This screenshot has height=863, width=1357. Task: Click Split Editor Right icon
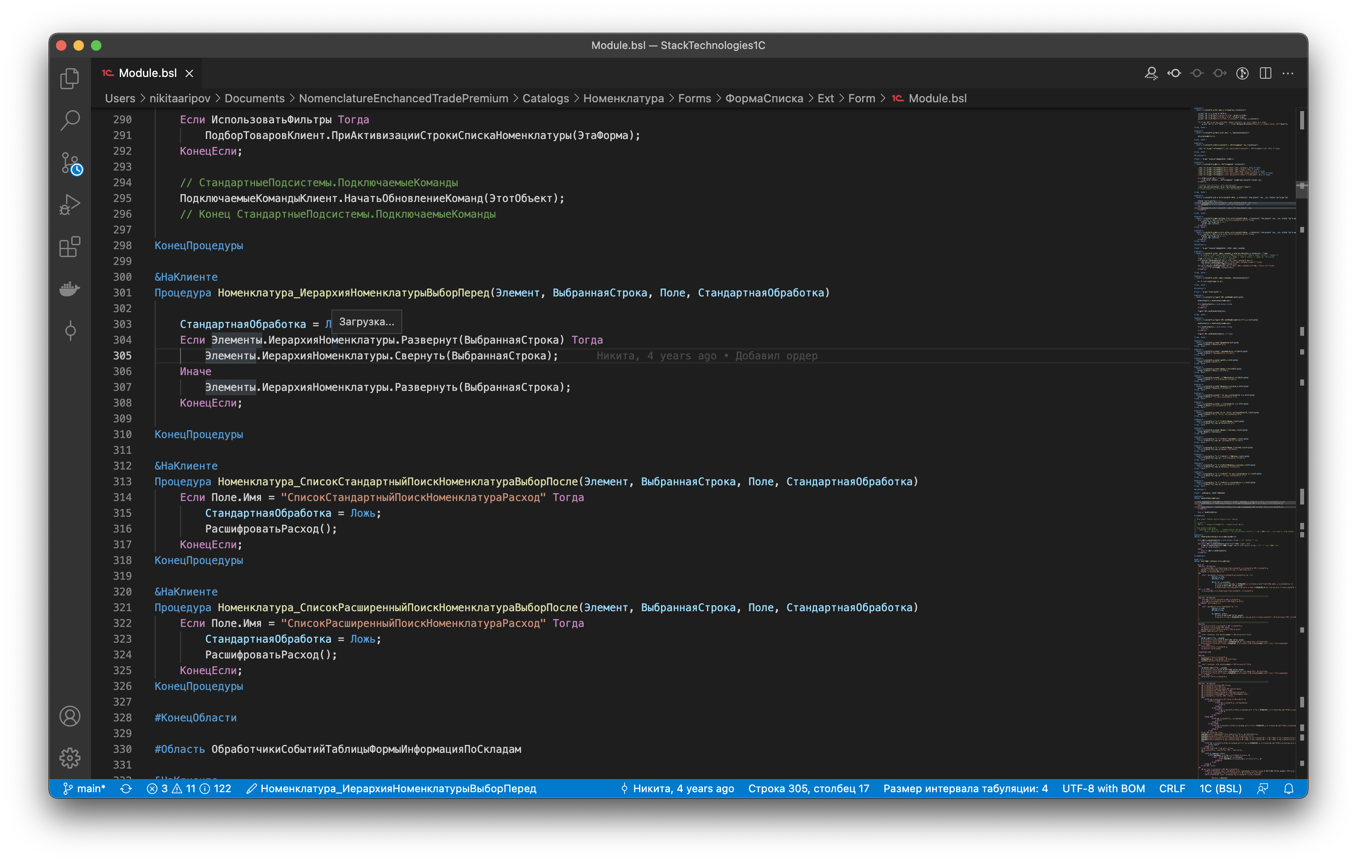click(x=1265, y=73)
